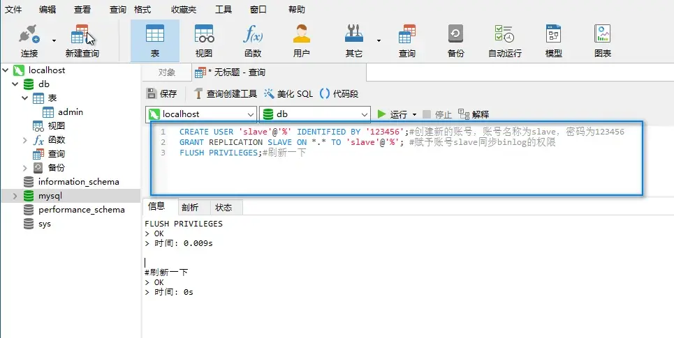Viewport: 674px width, 338px height.
Task: Click the 停止 stop button
Action: (x=437, y=114)
